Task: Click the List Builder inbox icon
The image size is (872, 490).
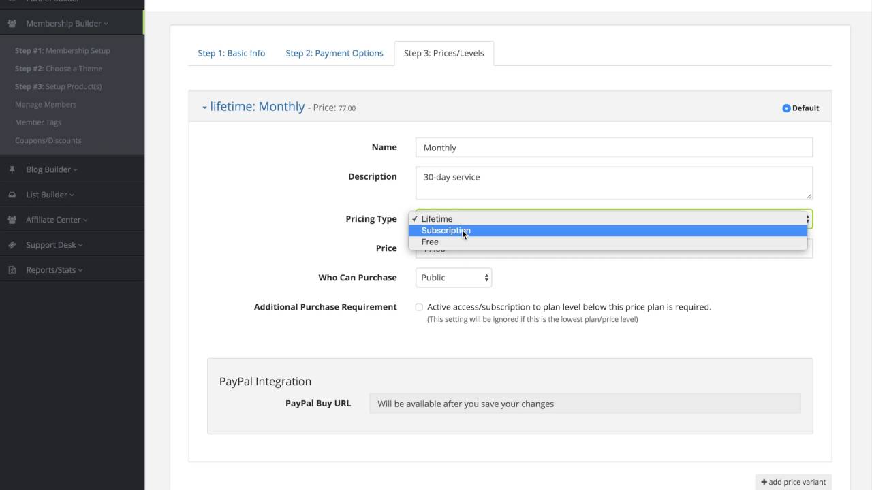Action: (12, 195)
